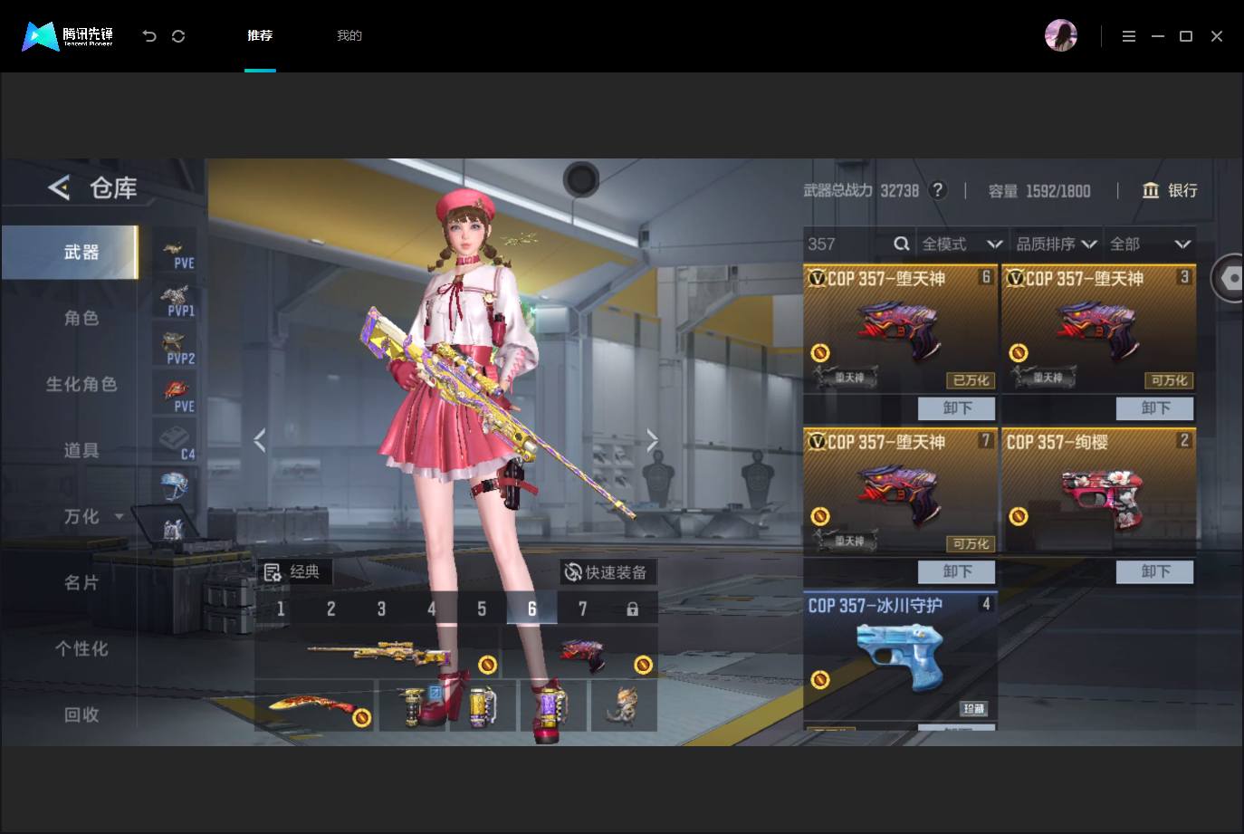
Task: Select the COP 357-堕天神 card numbered 3
Action: 1098,329
